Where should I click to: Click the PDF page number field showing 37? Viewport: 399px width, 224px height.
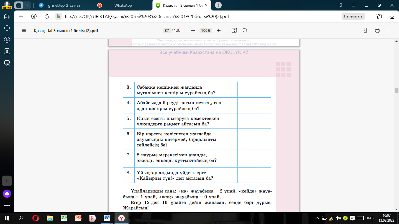coord(167,30)
